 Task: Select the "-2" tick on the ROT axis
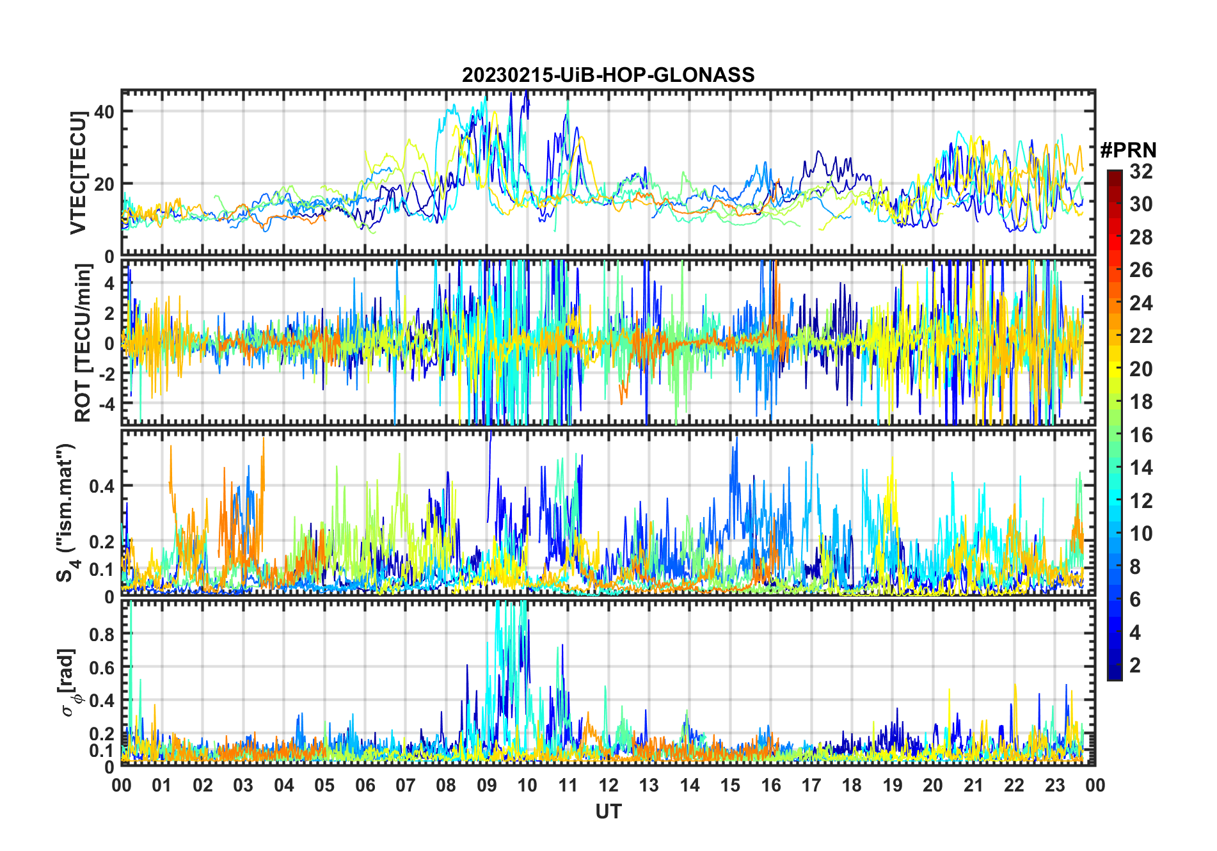pos(107,374)
